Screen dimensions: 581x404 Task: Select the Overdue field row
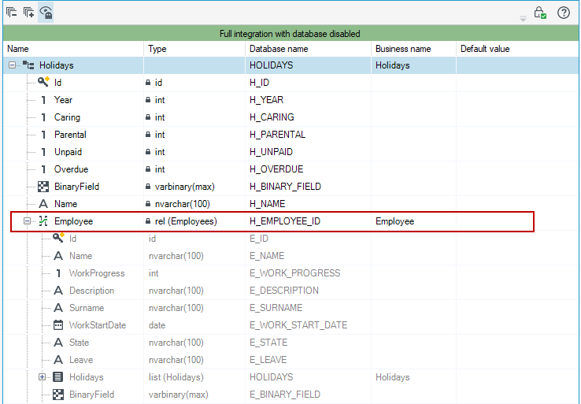[290, 169]
